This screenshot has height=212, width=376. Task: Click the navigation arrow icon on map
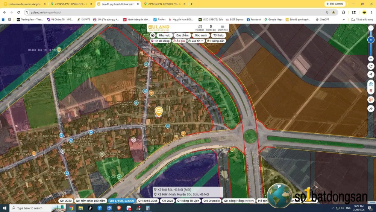(371, 75)
